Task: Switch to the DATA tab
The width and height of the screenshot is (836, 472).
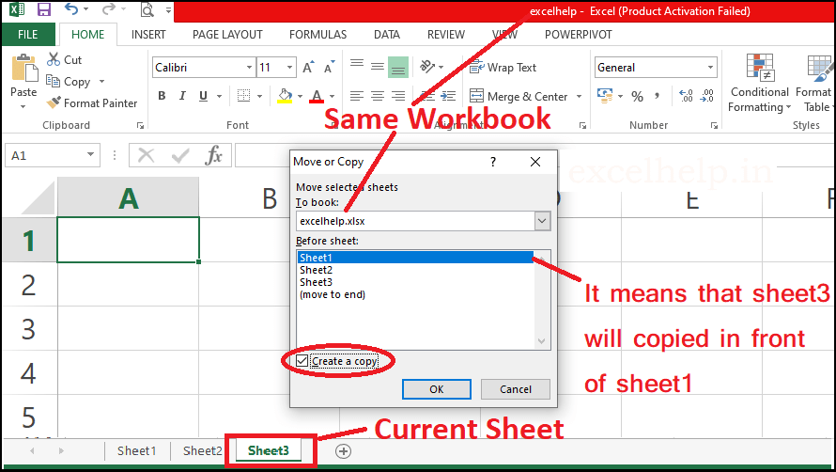Action: [x=387, y=35]
